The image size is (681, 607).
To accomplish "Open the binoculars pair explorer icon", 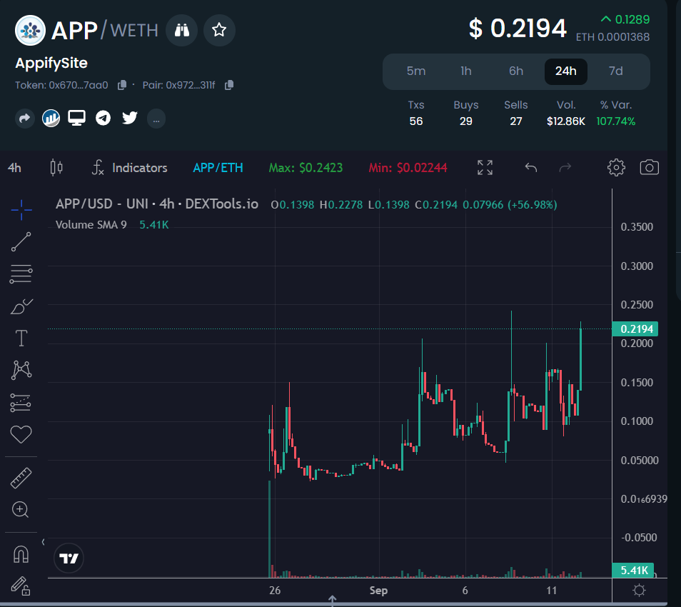I will point(181,30).
